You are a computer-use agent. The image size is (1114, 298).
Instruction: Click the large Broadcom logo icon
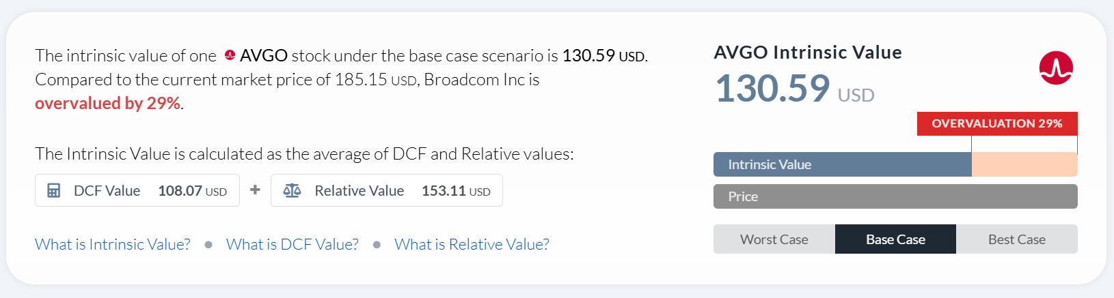coord(1056,68)
